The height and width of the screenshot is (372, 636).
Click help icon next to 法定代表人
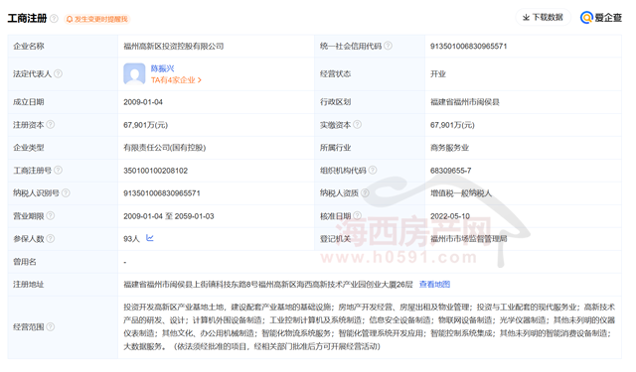[x=58, y=73]
